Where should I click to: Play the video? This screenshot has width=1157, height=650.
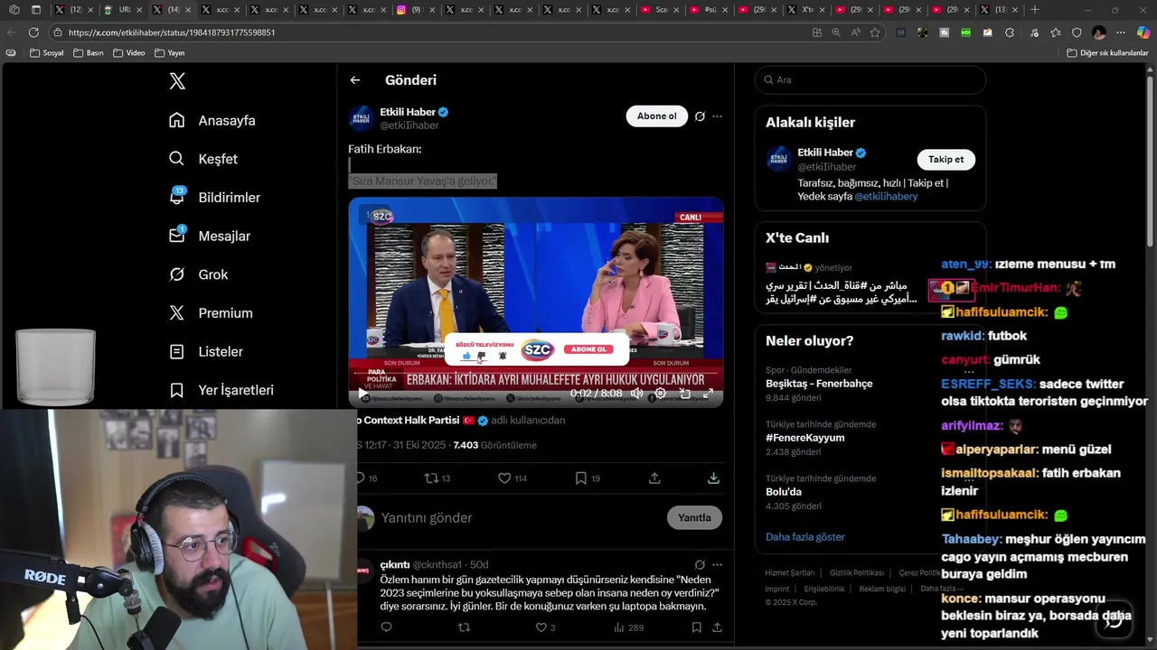pyautogui.click(x=363, y=394)
